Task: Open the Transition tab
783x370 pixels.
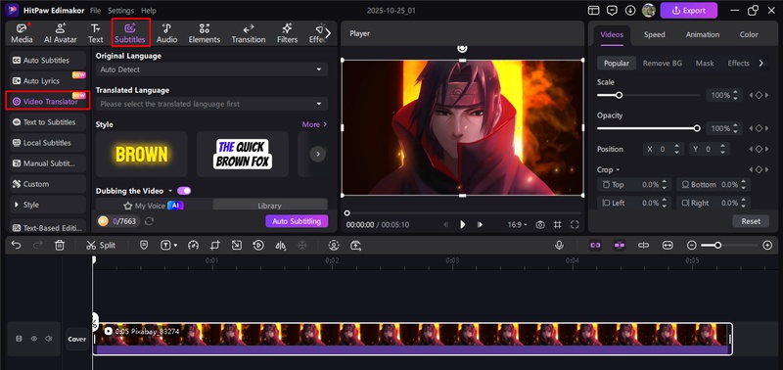Action: click(249, 33)
